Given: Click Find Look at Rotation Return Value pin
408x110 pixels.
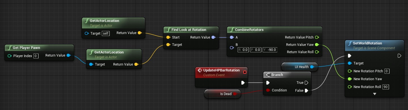Looking at the screenshot, I should coord(213,37).
